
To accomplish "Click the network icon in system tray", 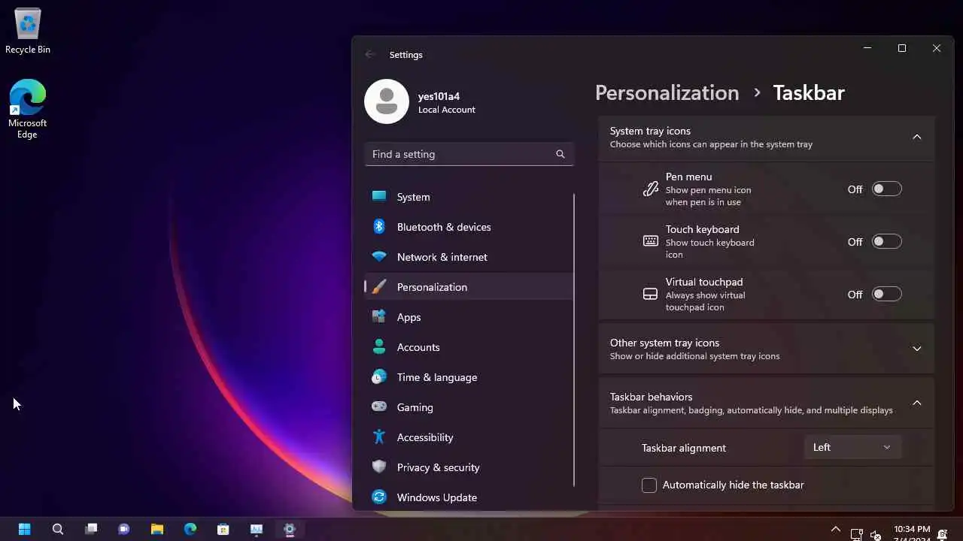I will click(856, 535).
